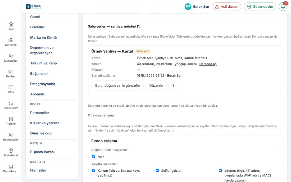
Task: Open the Wiki book icon
Action: [x=11, y=87]
